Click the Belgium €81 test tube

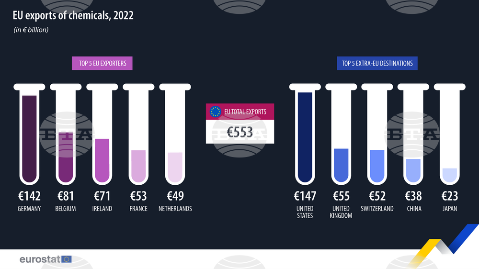coord(66,134)
